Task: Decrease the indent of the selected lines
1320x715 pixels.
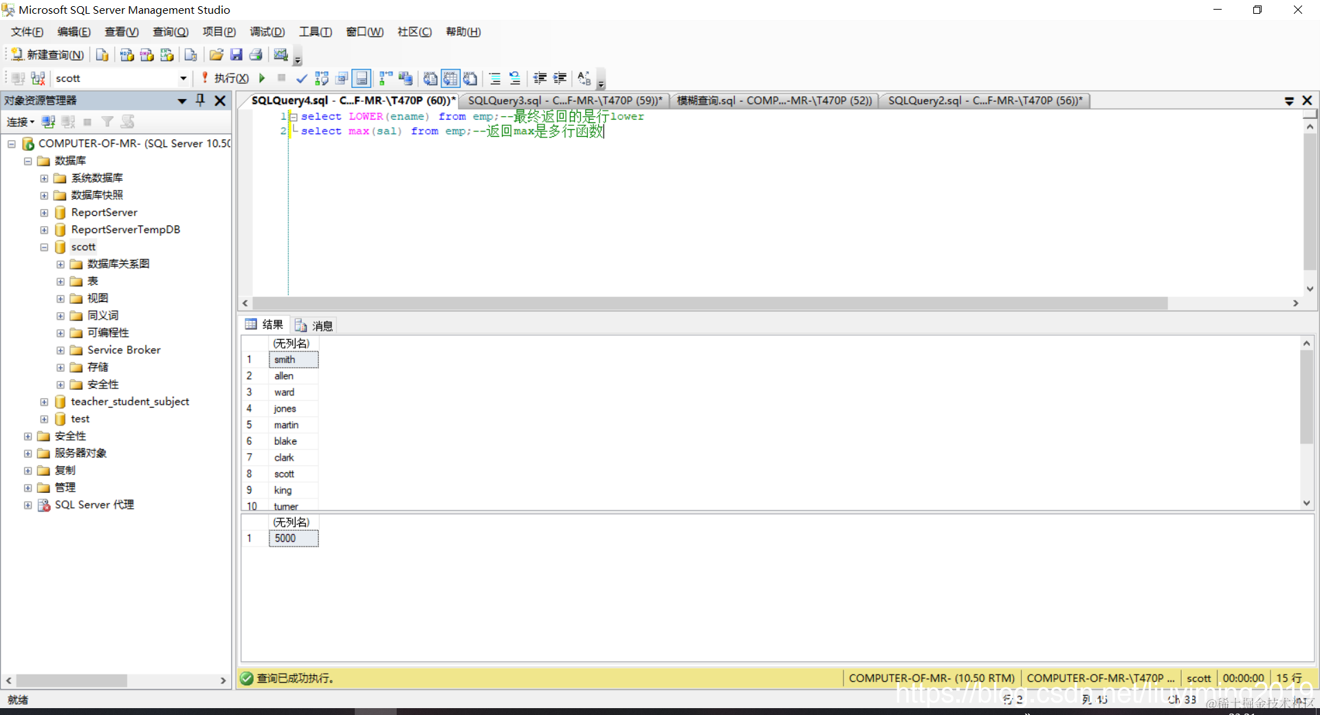Action: coord(540,78)
